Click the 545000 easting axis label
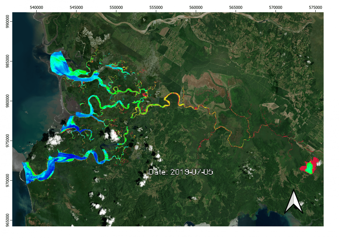This screenshot has height=239, width=339. pyautogui.click(x=76, y=8)
